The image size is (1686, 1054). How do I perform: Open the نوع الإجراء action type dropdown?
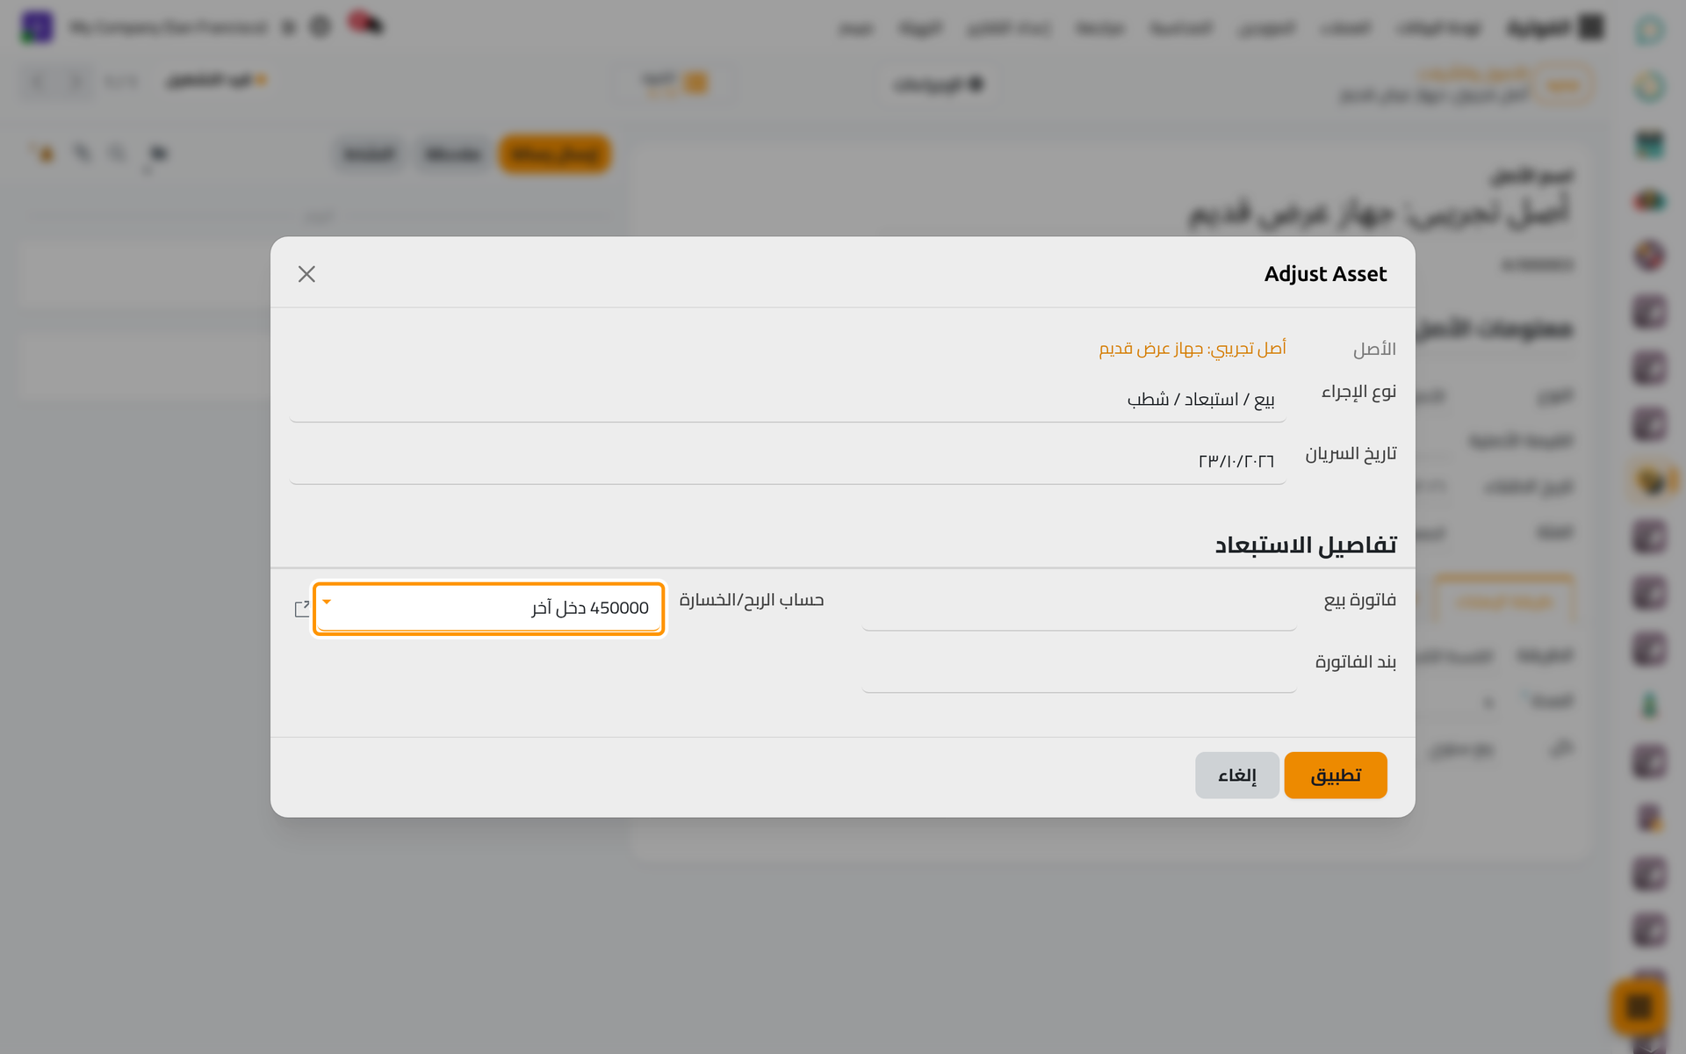point(788,400)
